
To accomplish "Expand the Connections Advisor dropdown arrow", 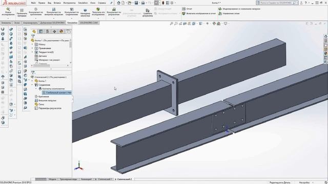I will [x=72, y=18].
